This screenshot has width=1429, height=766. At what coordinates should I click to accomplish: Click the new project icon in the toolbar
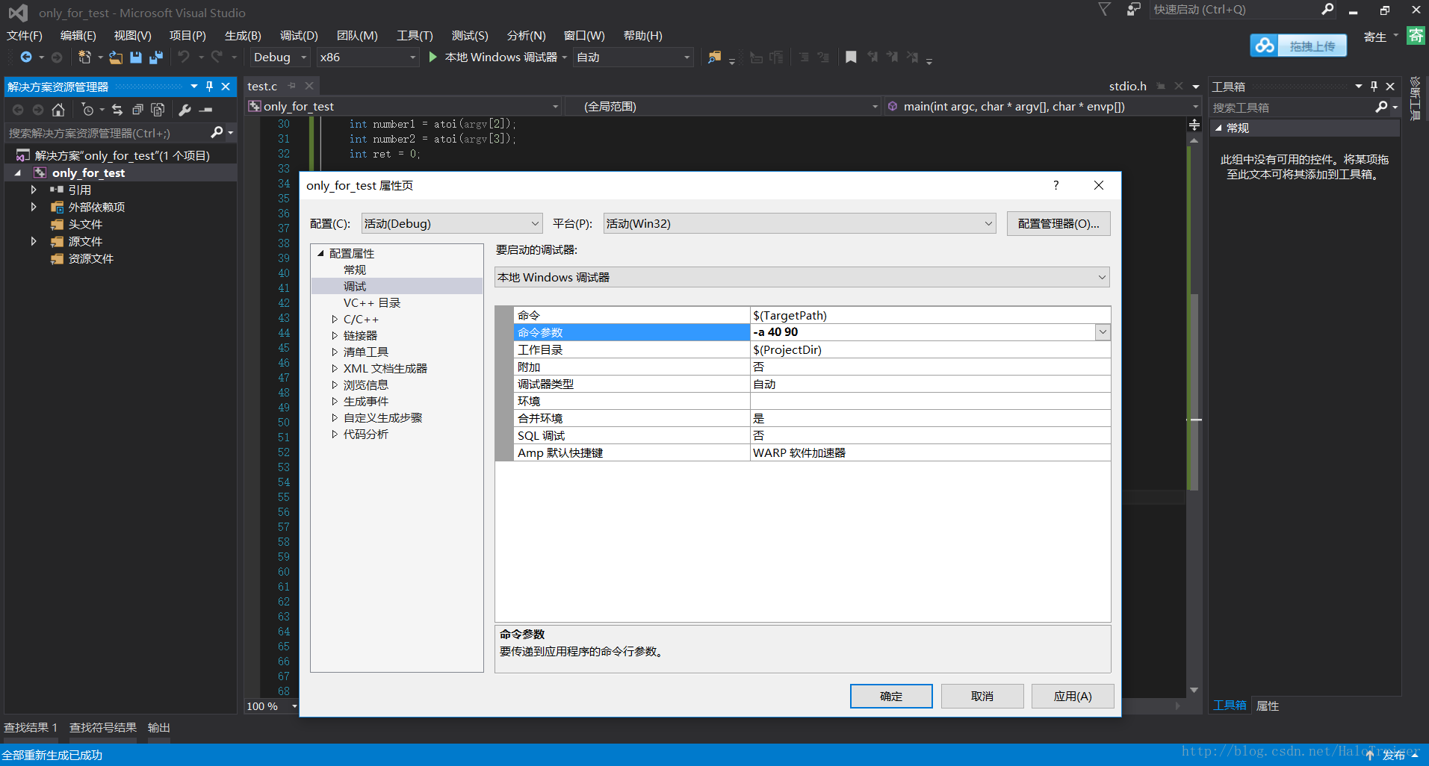[x=84, y=57]
